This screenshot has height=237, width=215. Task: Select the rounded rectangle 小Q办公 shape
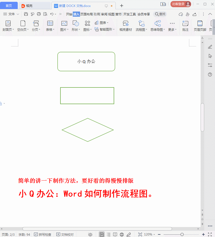coord(86,62)
